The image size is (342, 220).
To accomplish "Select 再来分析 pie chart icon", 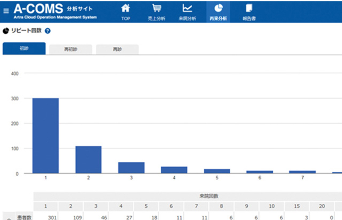I will 218,8.
